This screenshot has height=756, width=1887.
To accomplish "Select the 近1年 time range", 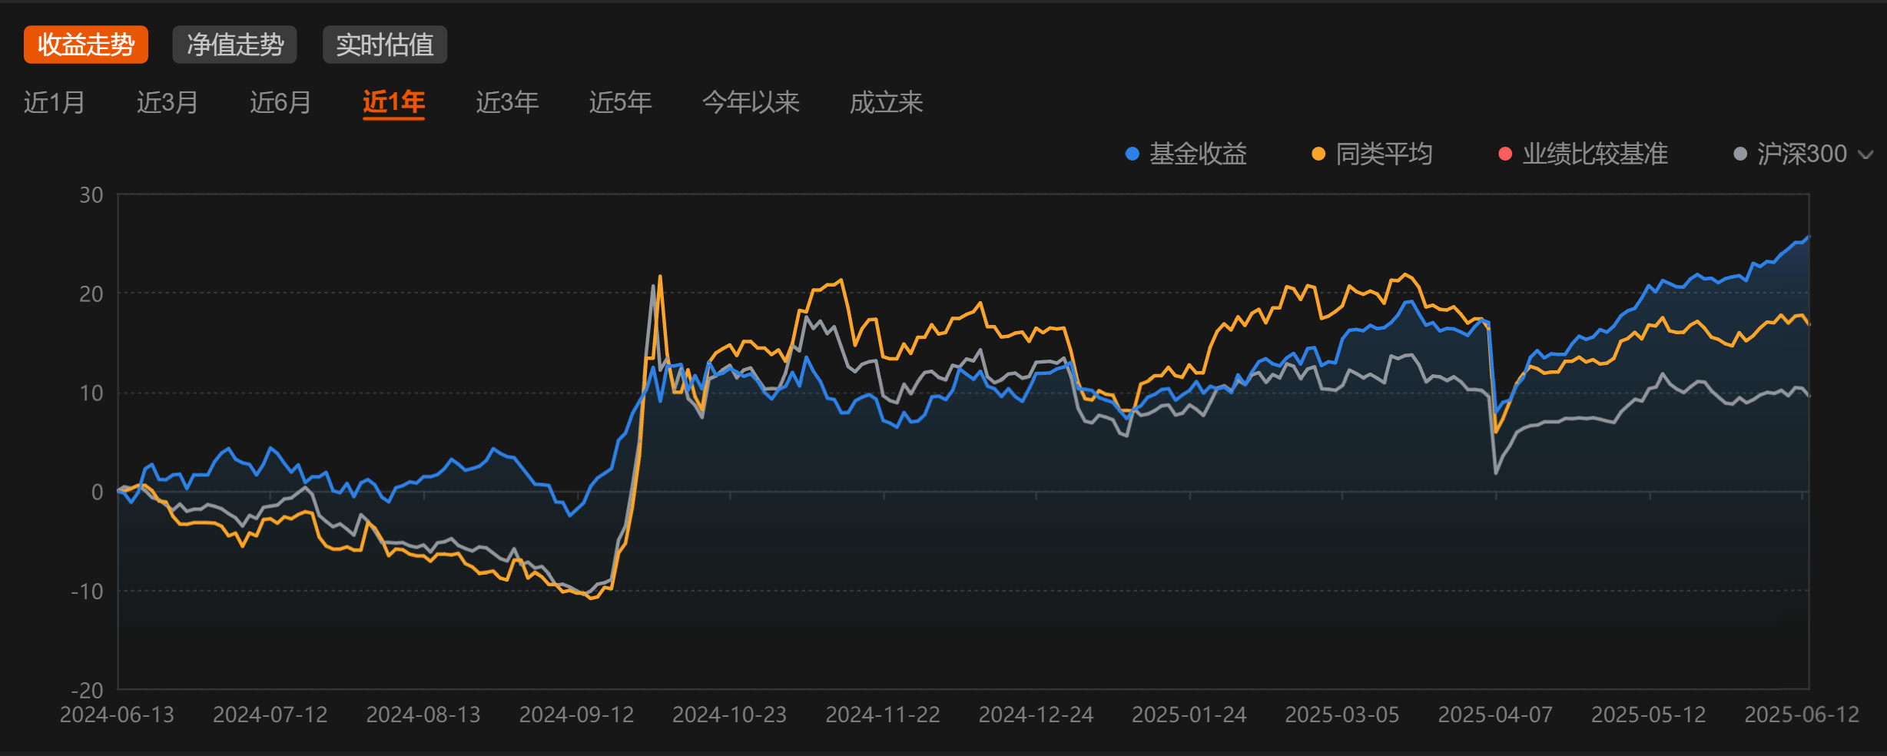I will pyautogui.click(x=393, y=102).
